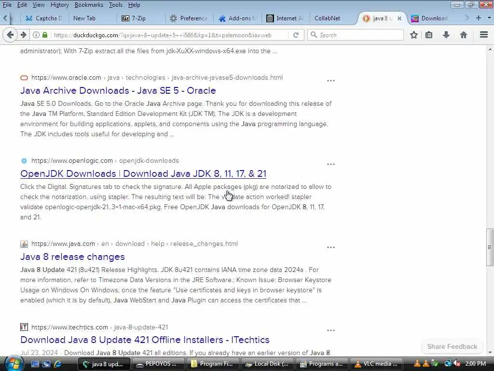Open PEPOYOS taskbar button

click(x=159, y=364)
